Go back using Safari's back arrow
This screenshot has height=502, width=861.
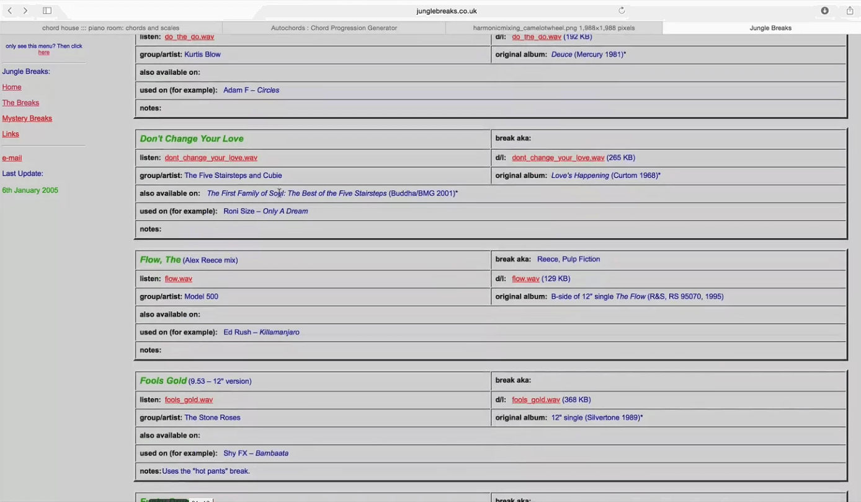pyautogui.click(x=10, y=11)
